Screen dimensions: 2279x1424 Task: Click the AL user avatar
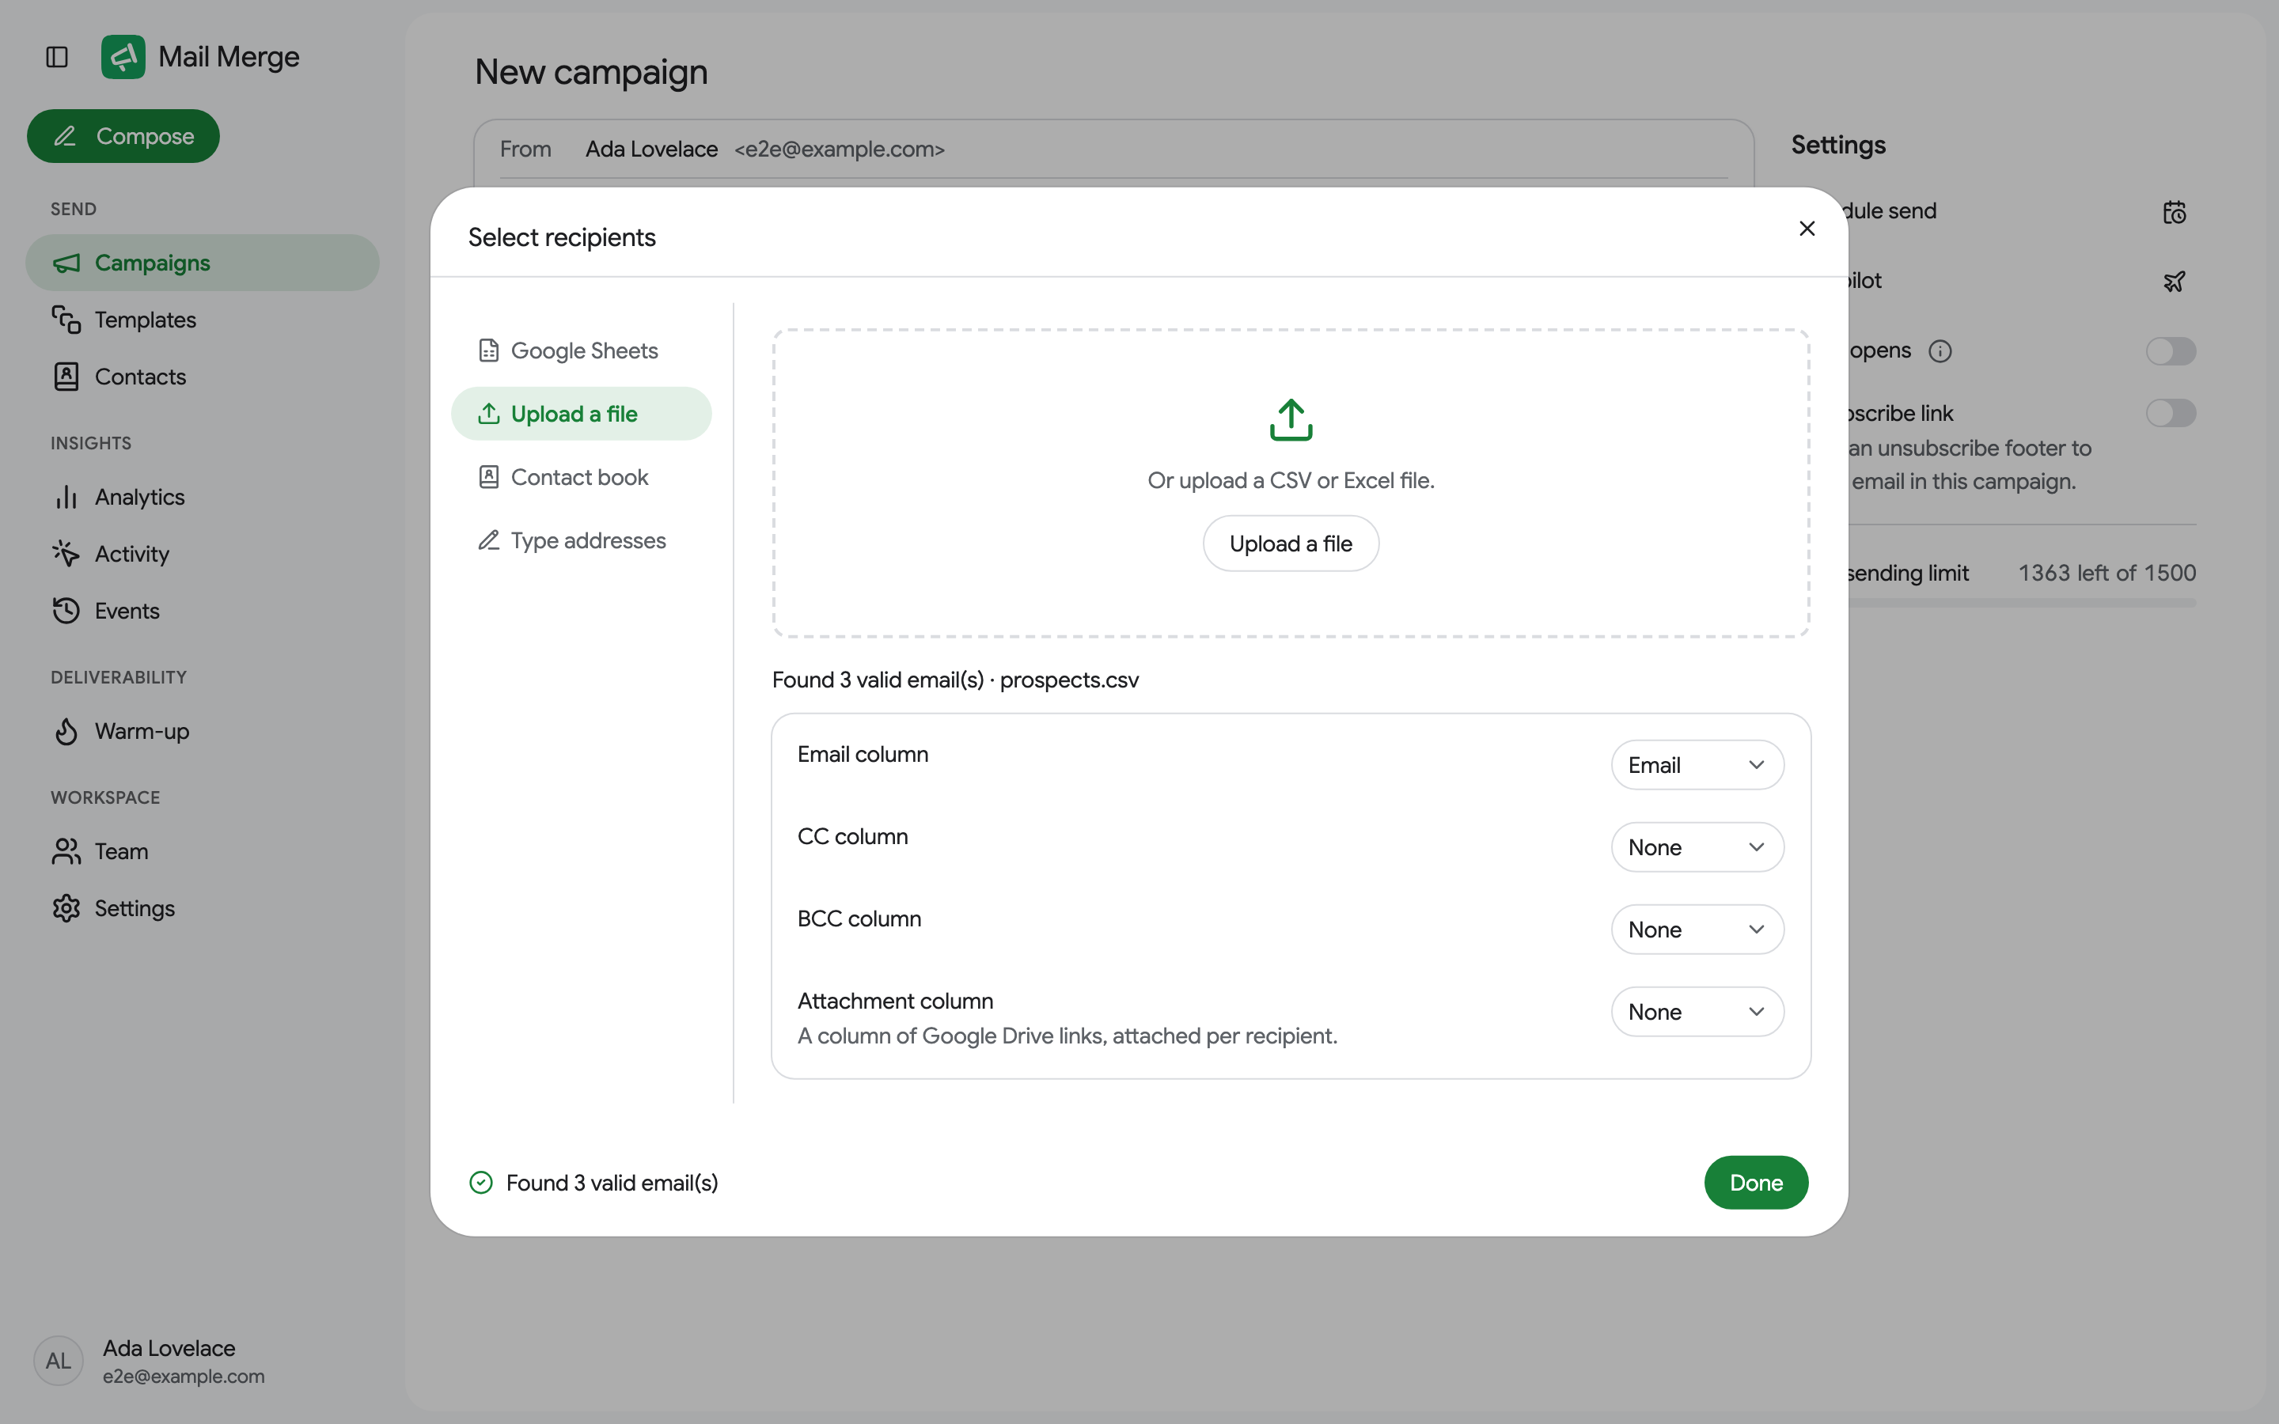[59, 1361]
